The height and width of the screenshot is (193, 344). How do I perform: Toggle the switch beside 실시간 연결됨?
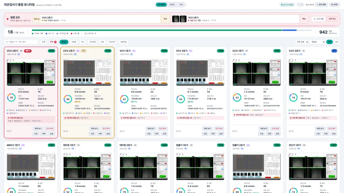pos(300,5)
